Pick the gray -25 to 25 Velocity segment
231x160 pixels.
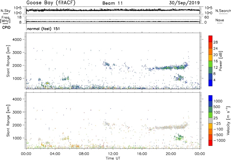pyautogui.click(x=210, y=120)
